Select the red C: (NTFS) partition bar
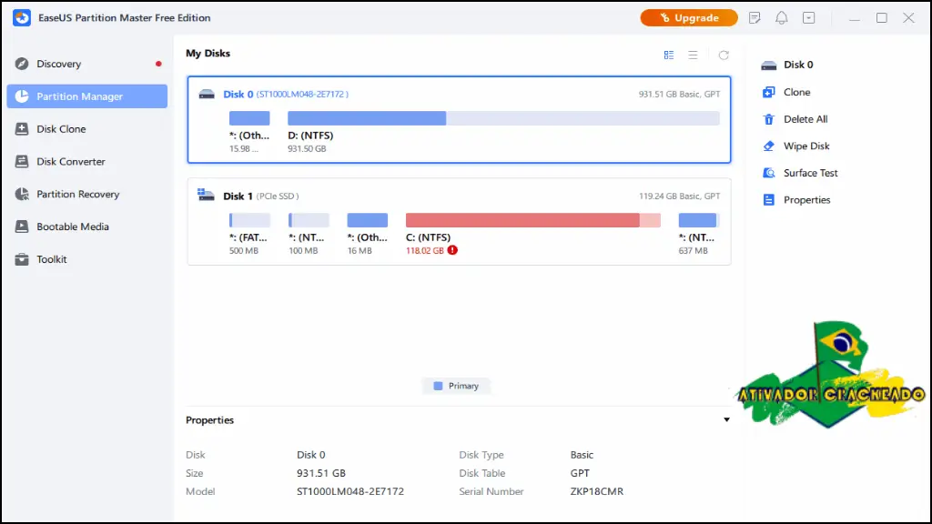The image size is (932, 524). [x=533, y=220]
